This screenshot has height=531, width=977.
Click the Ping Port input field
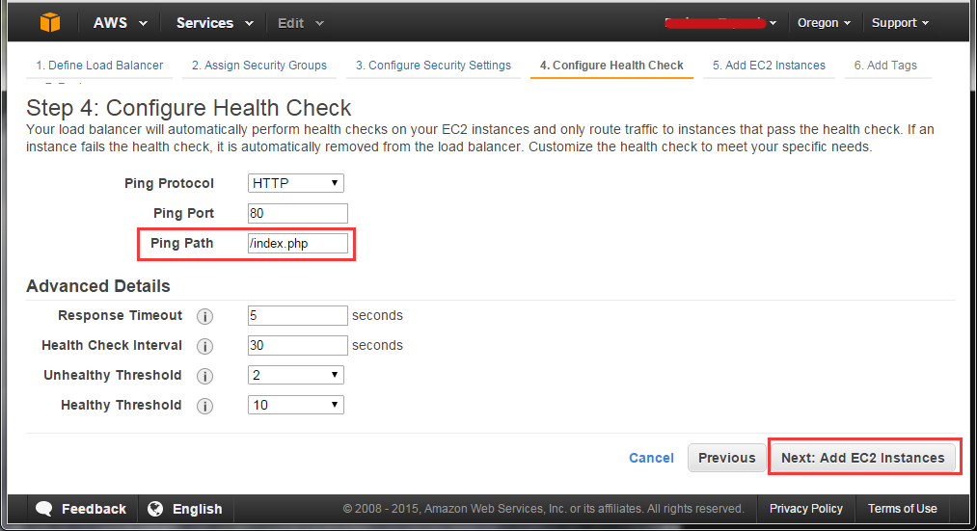298,214
